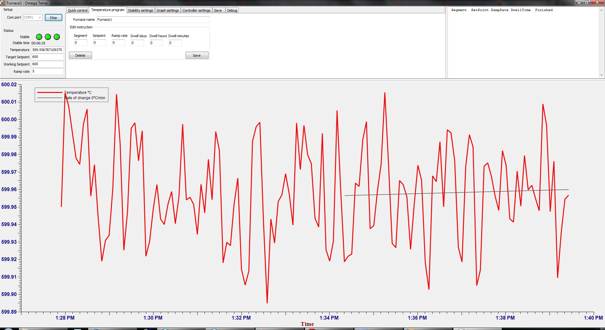The image size is (605, 330).
Task: Click the DwellTime column header
Action: [521, 10]
